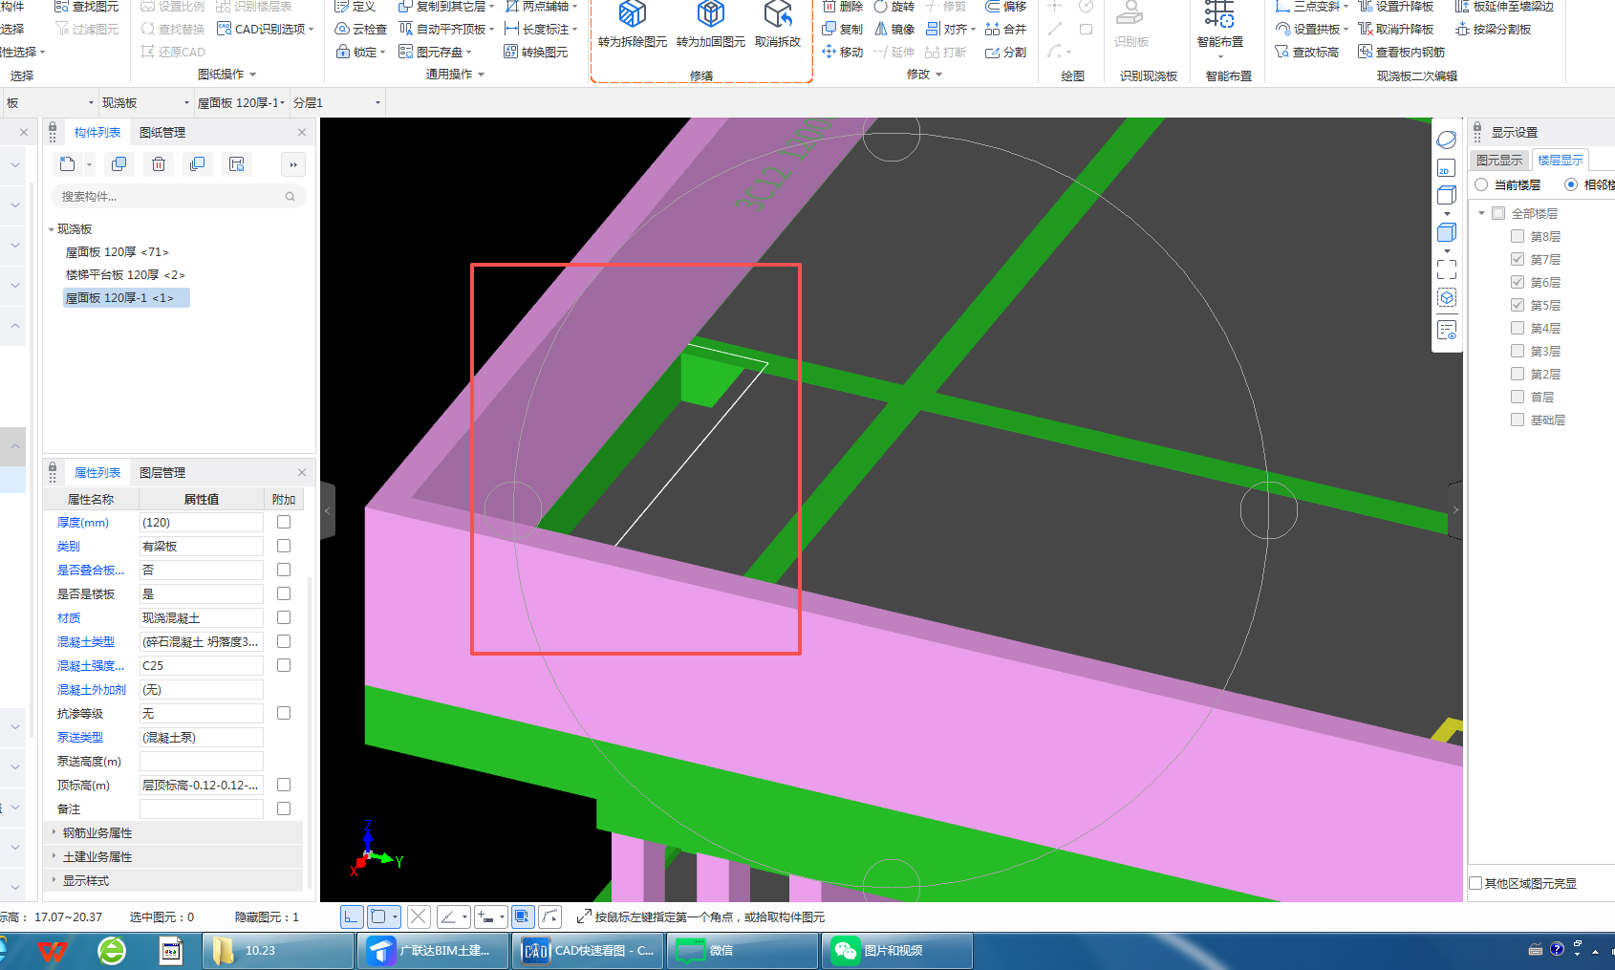Click the 转换图元 button
The width and height of the screenshot is (1615, 970).
[x=535, y=53]
